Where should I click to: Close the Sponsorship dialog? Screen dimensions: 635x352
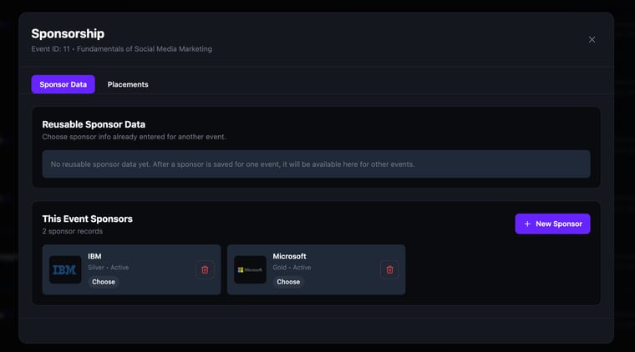(592, 39)
